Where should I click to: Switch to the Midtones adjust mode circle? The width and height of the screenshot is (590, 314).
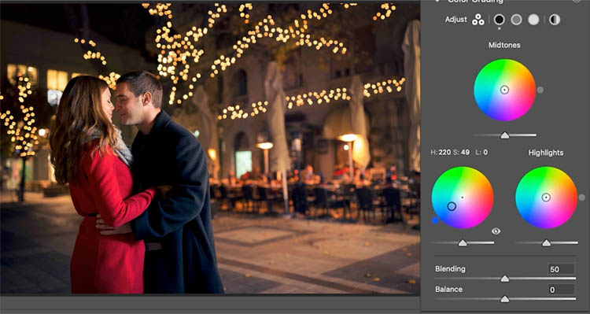516,20
